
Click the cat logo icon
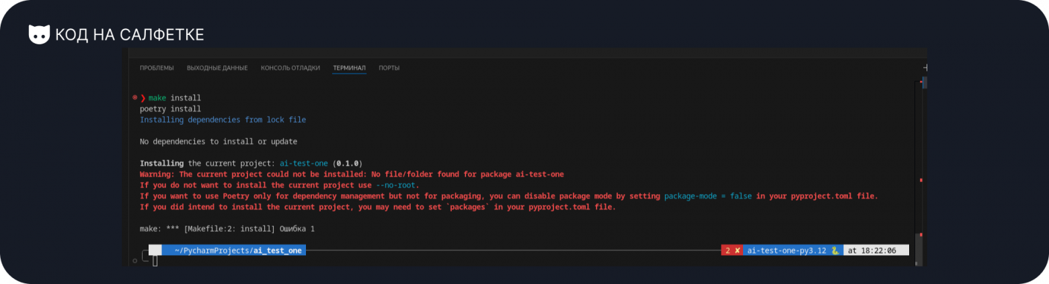[39, 35]
